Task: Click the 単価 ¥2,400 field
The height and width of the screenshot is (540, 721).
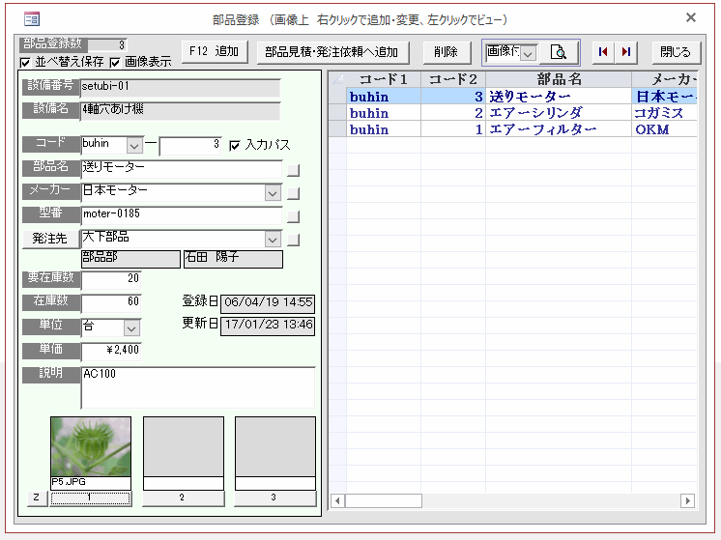Action: 111,351
